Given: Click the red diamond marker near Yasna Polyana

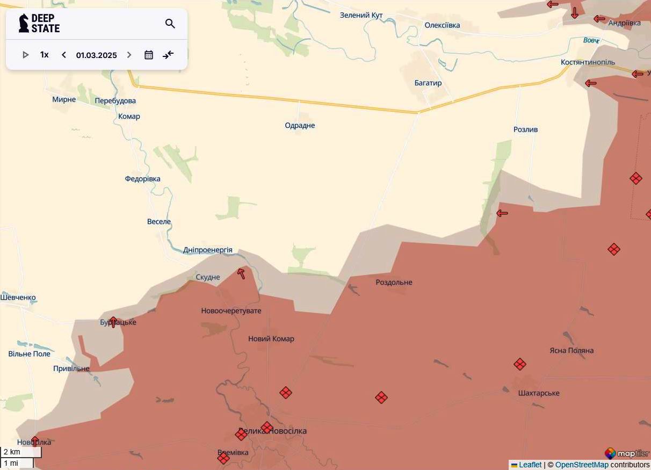Looking at the screenshot, I should (x=614, y=249).
